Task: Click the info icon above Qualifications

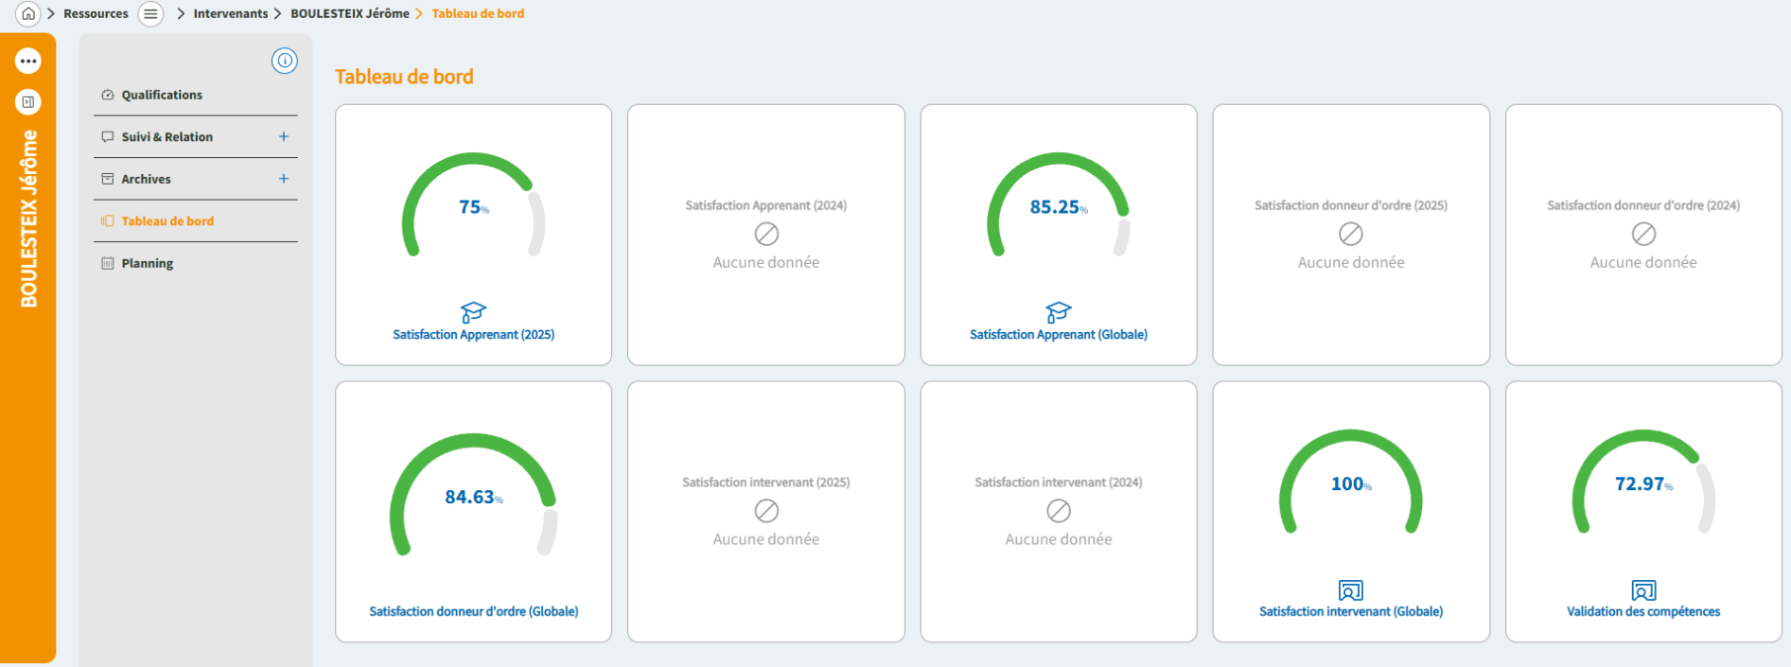Action: click(x=284, y=61)
